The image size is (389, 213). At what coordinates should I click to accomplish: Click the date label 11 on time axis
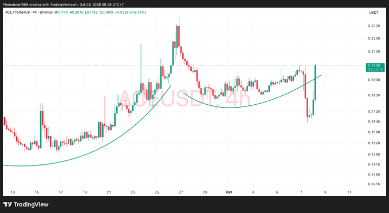(x=349, y=192)
